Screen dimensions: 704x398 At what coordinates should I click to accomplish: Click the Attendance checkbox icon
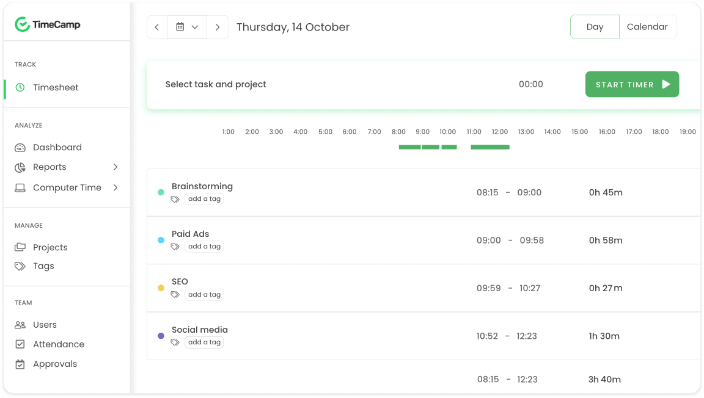[x=20, y=344]
